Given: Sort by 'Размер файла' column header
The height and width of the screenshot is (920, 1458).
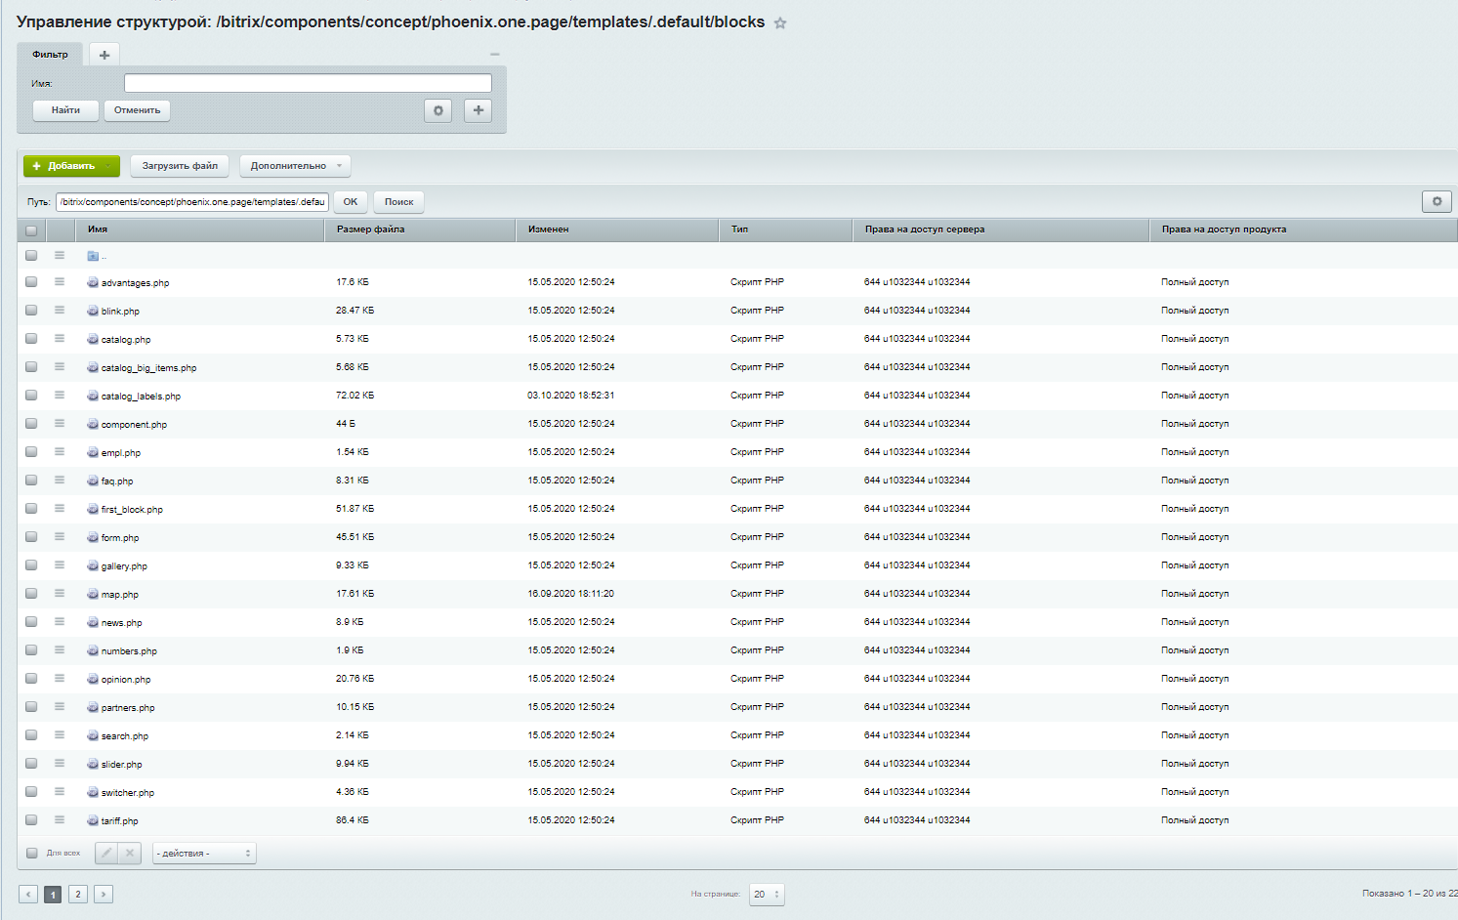Looking at the screenshot, I should click(420, 230).
